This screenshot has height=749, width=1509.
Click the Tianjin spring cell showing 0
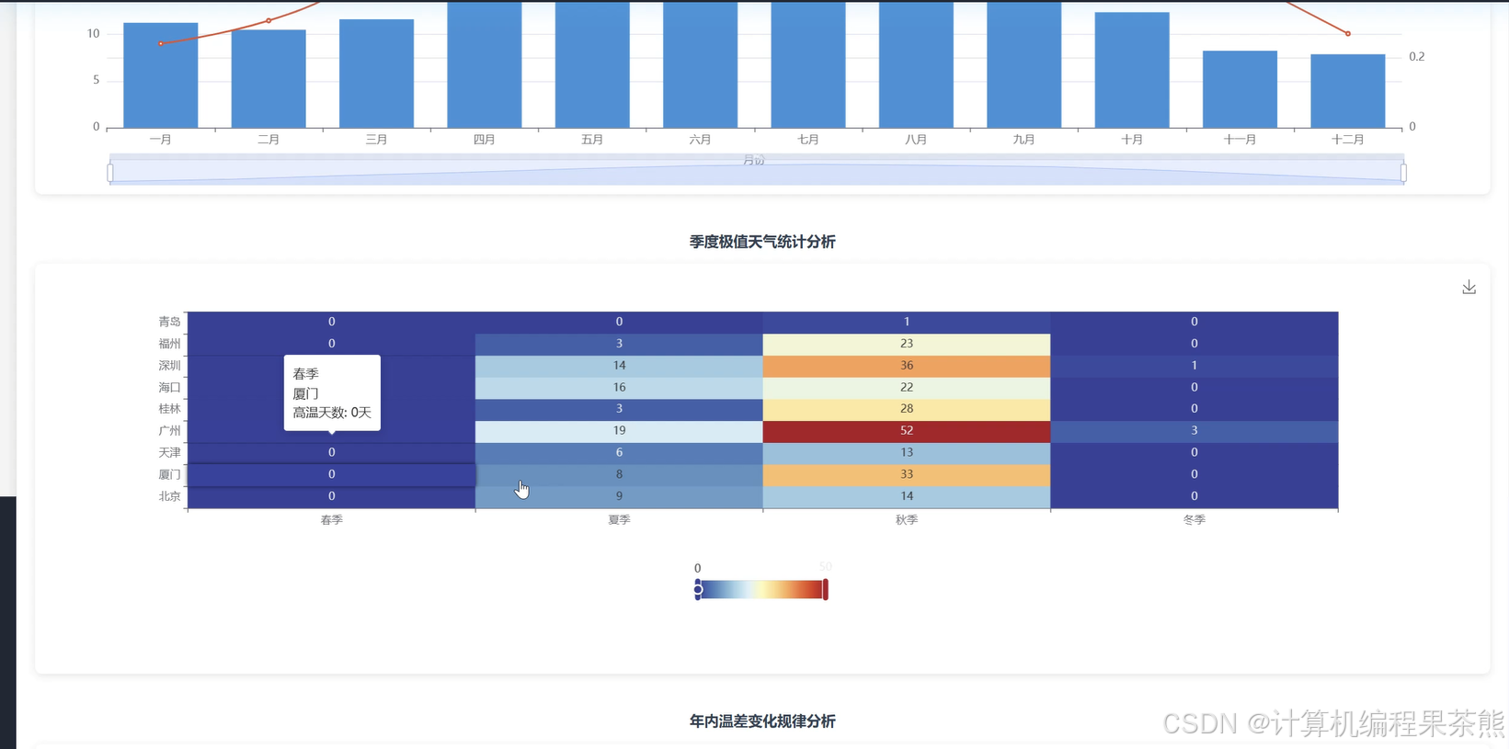pos(332,452)
